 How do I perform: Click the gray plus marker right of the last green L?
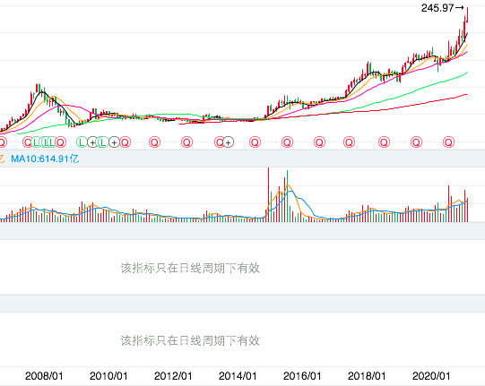click(x=114, y=142)
